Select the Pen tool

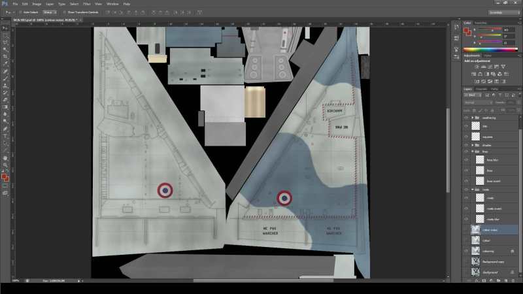pos(5,129)
